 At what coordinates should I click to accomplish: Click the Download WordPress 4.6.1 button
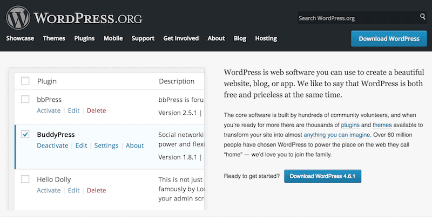click(x=322, y=176)
